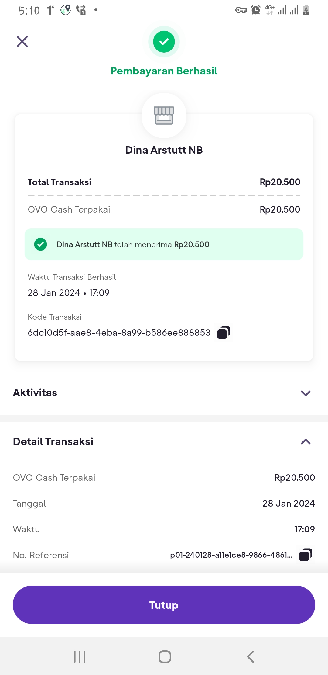Copy the No. Referensi number
The width and height of the screenshot is (328, 675).
tap(306, 555)
